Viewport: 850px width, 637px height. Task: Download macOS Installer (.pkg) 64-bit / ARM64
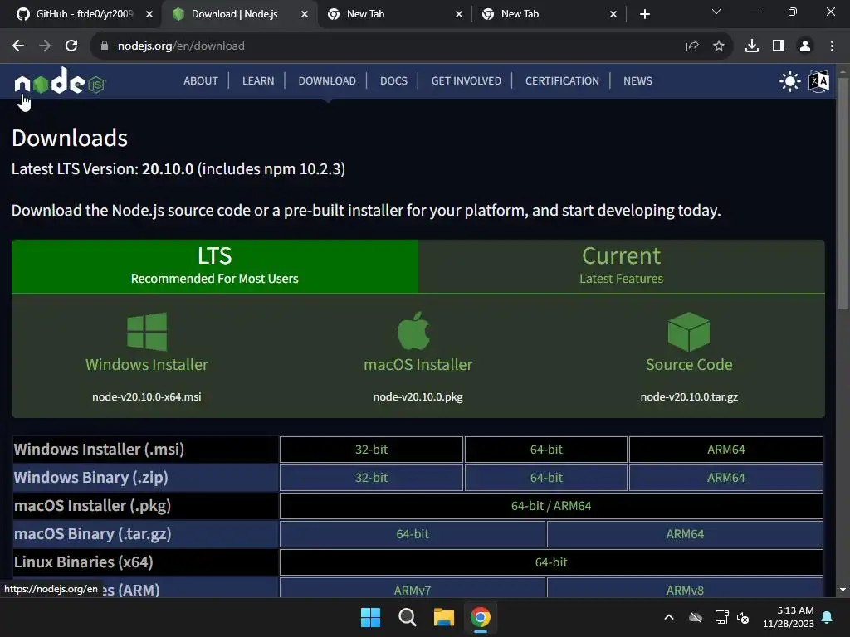(x=551, y=506)
